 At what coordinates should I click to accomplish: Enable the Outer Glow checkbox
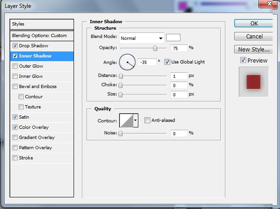(x=15, y=66)
